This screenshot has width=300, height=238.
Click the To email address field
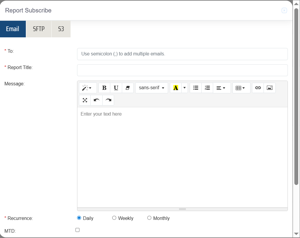(x=182, y=54)
